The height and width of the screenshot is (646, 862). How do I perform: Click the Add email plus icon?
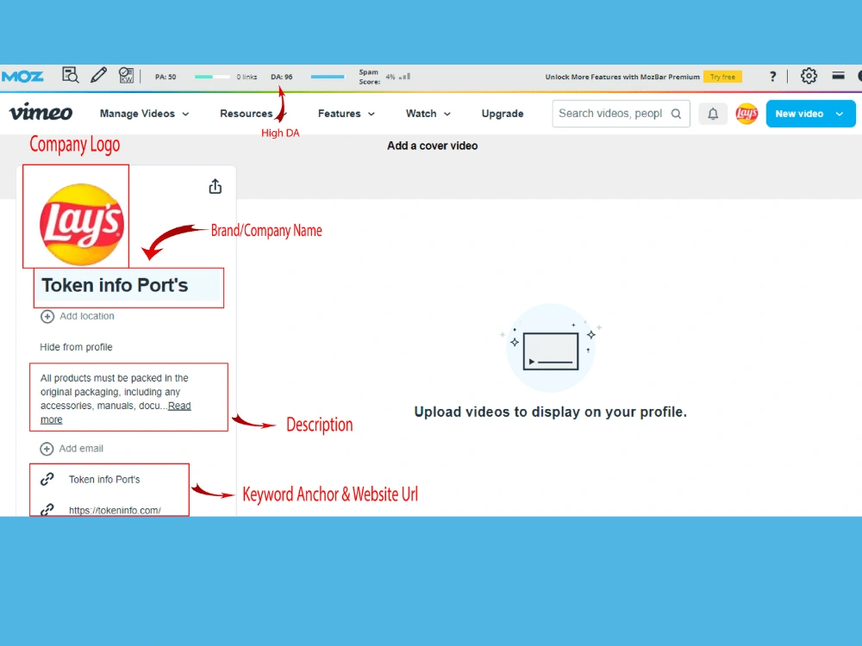click(47, 449)
